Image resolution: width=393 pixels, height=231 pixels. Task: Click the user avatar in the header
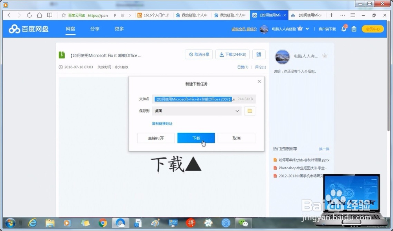(264, 29)
